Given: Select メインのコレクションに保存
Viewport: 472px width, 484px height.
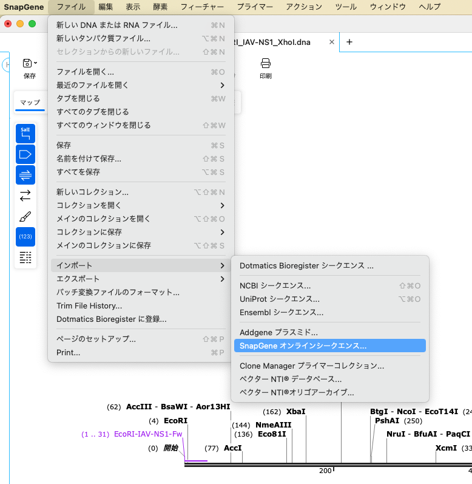Looking at the screenshot, I should point(141,245).
